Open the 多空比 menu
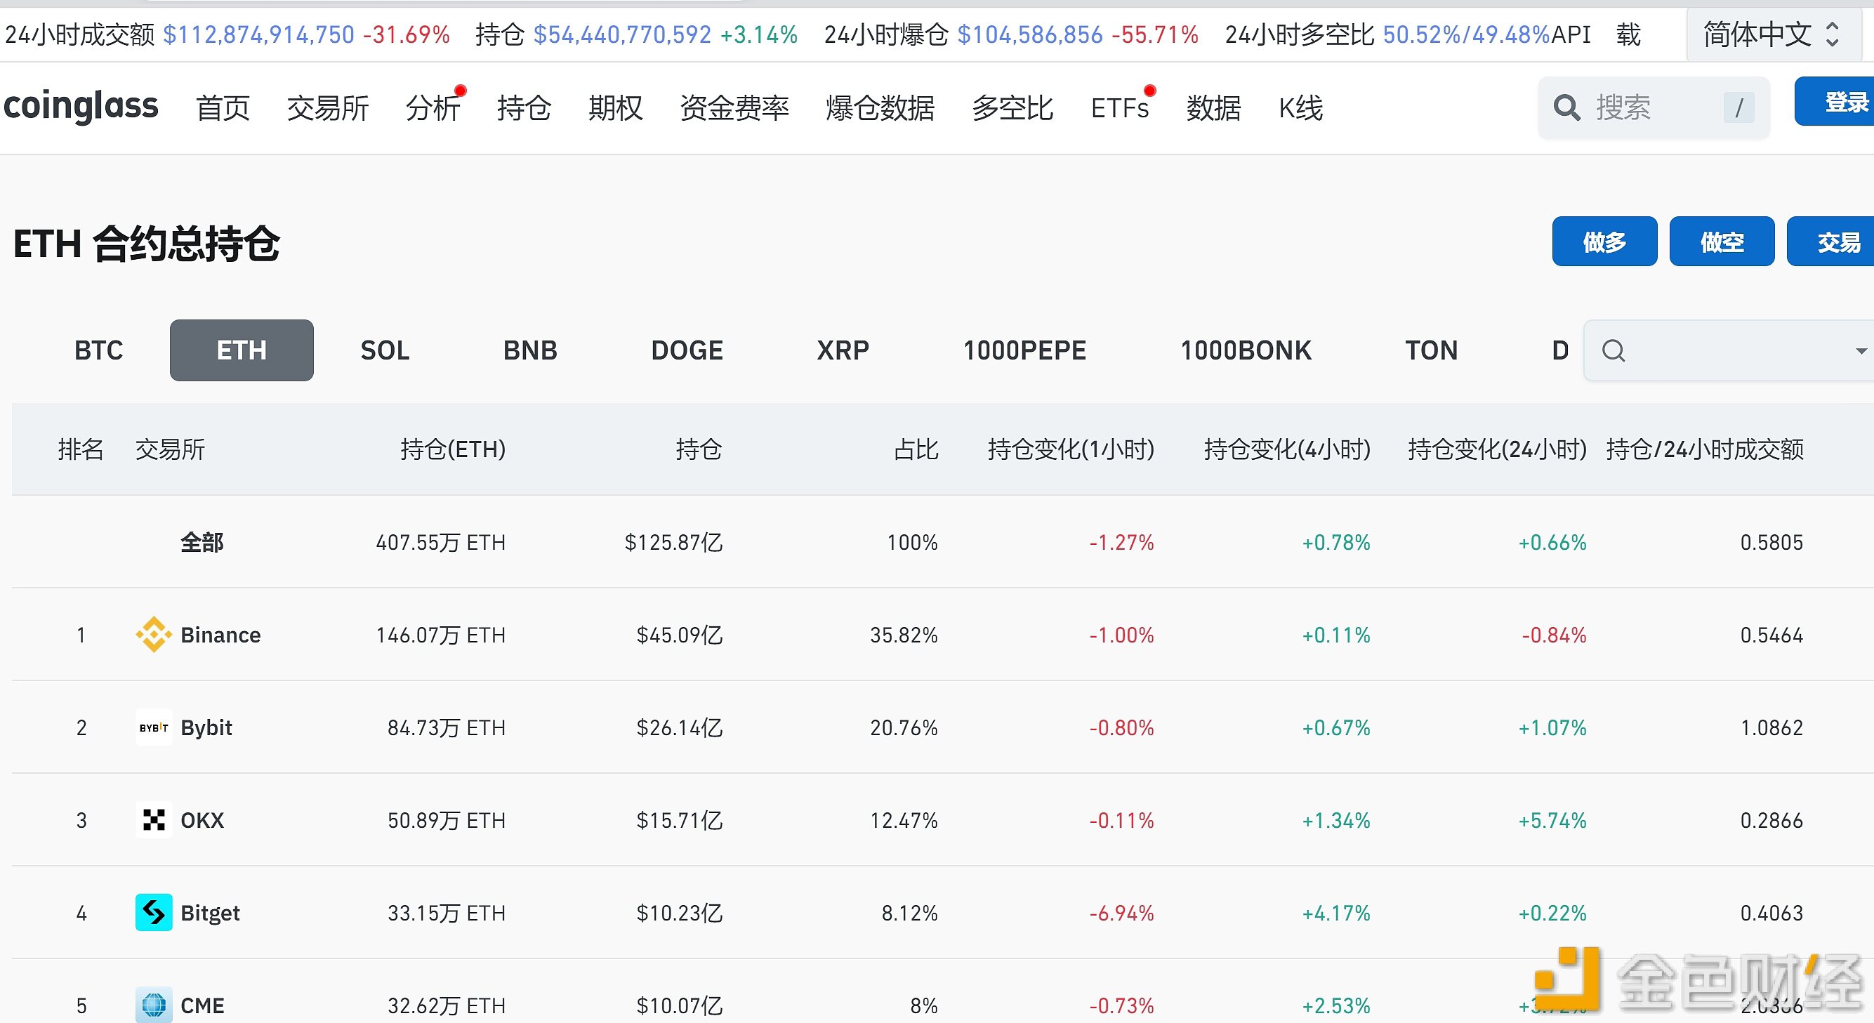Viewport: 1874px width, 1023px height. click(1012, 107)
